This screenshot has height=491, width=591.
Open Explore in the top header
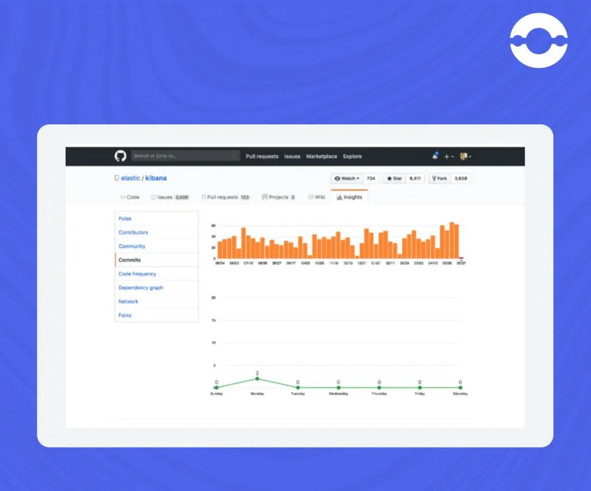click(x=353, y=156)
